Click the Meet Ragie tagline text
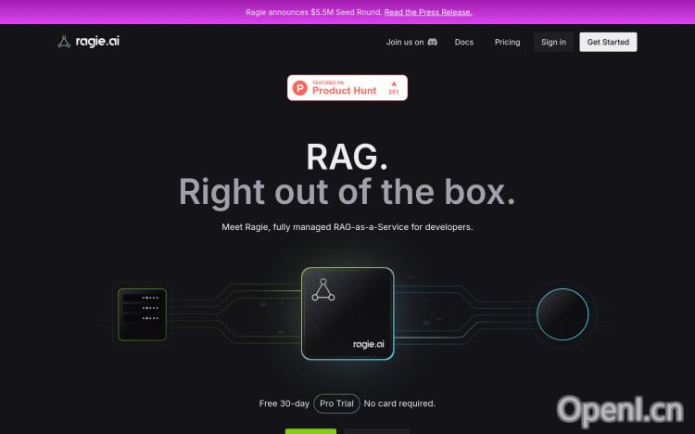Screen dimensions: 695x434 click(x=347, y=227)
